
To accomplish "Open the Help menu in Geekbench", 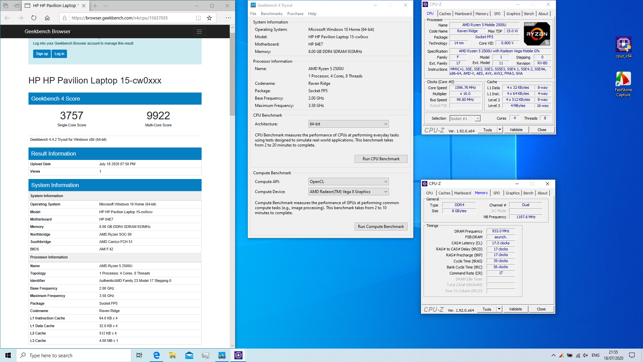I will [x=312, y=14].
